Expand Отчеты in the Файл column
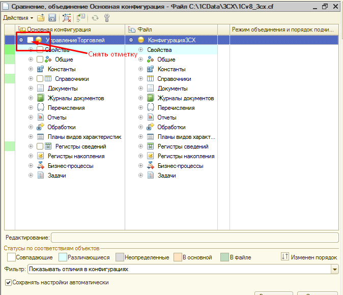 coord(140,117)
